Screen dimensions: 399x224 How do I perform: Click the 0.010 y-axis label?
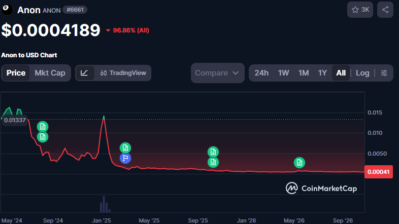(375, 133)
